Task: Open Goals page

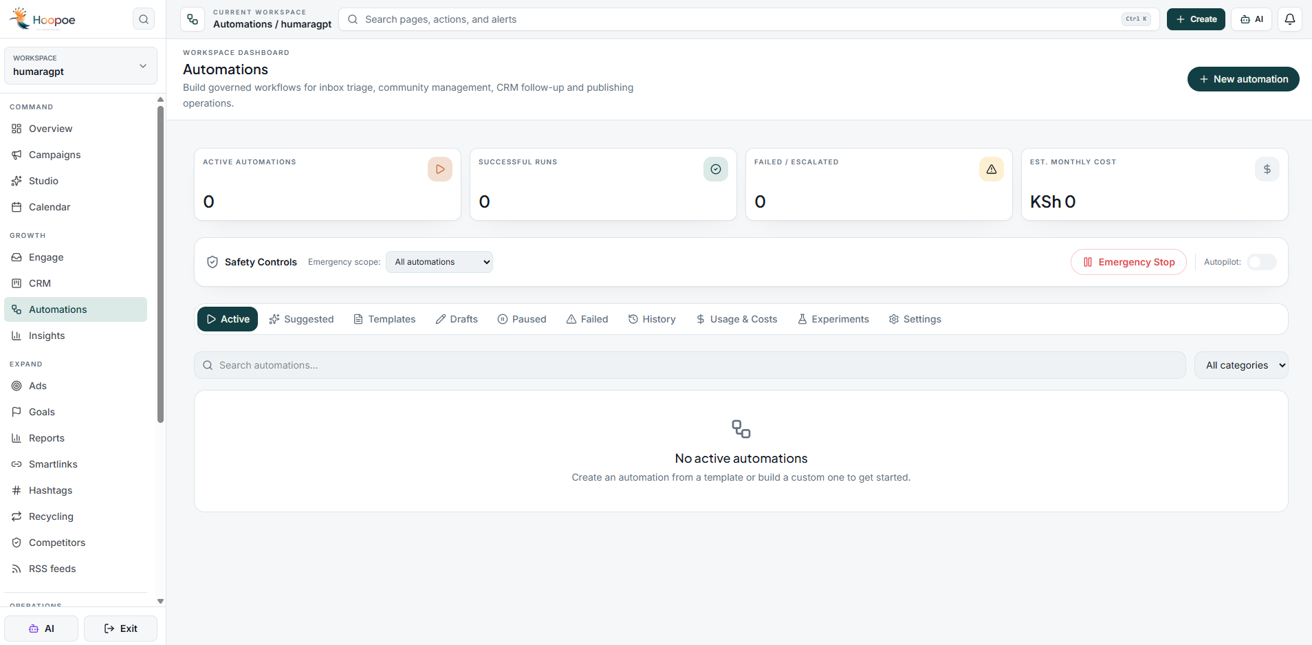Action: click(76, 412)
